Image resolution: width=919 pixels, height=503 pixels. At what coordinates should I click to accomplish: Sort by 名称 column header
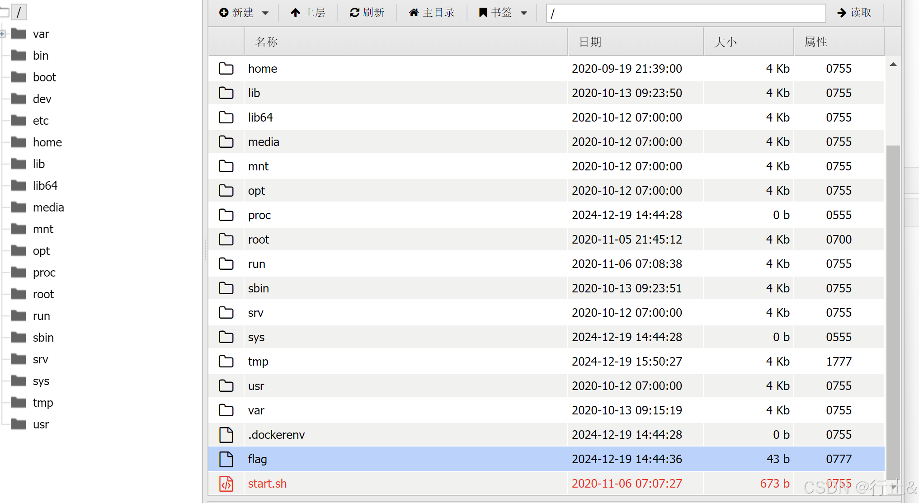click(267, 42)
